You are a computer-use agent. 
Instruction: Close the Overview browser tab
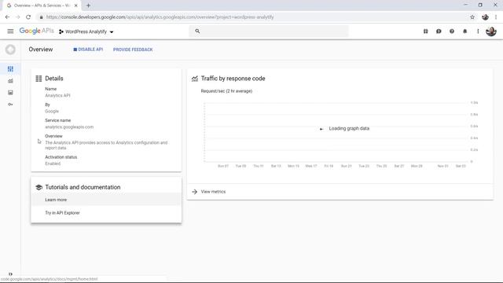tap(76, 6)
